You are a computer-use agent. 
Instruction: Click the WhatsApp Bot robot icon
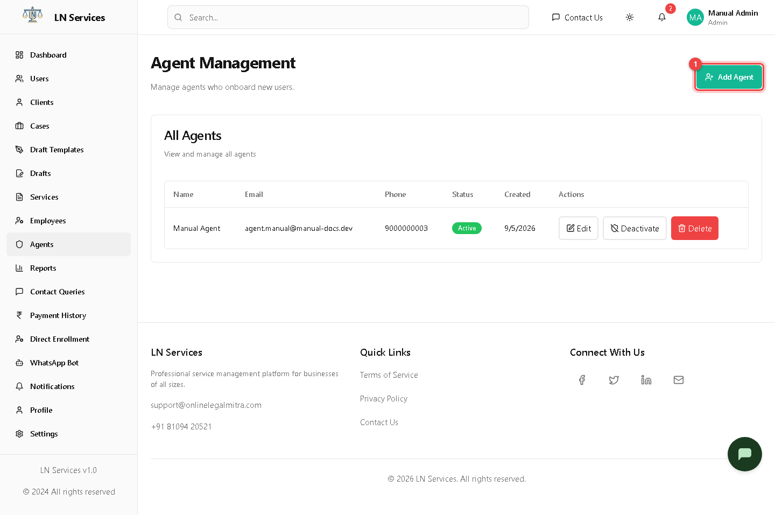19,363
